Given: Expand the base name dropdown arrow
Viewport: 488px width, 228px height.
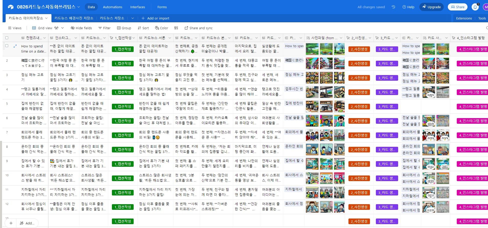Looking at the screenshot, I should [79, 7].
